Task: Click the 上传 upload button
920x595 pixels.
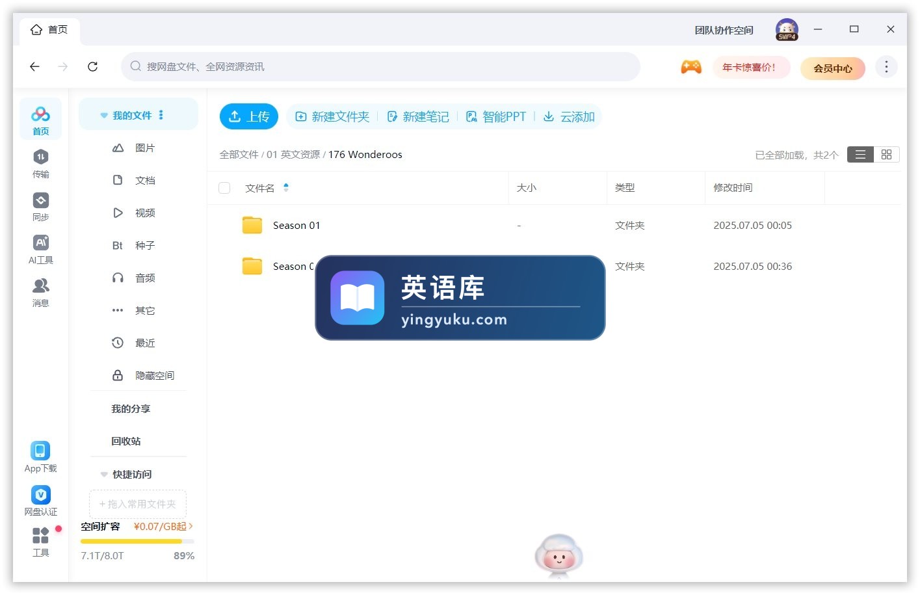Action: pos(249,116)
